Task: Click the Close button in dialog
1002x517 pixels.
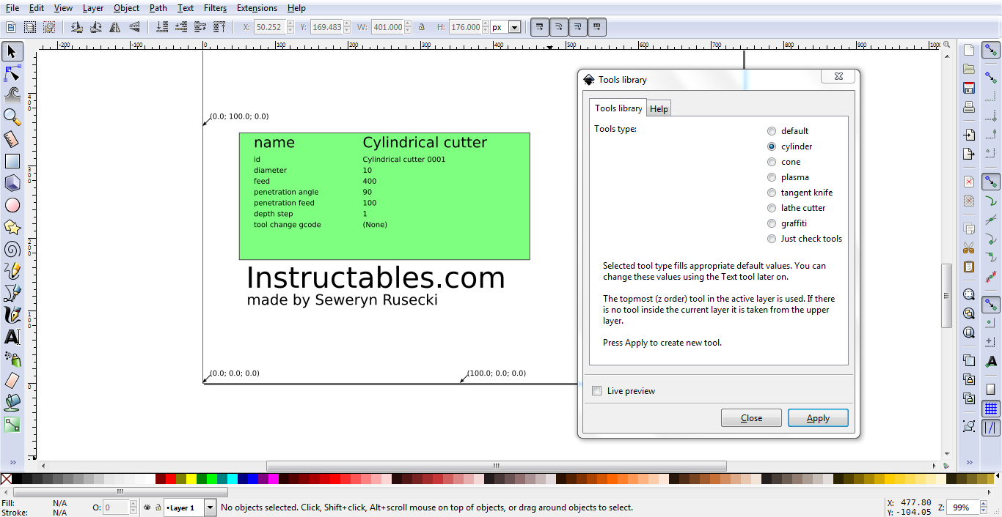Action: 751,418
